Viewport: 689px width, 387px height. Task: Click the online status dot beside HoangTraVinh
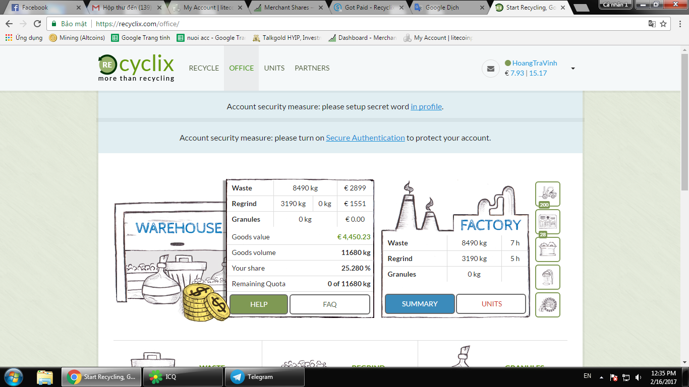508,63
